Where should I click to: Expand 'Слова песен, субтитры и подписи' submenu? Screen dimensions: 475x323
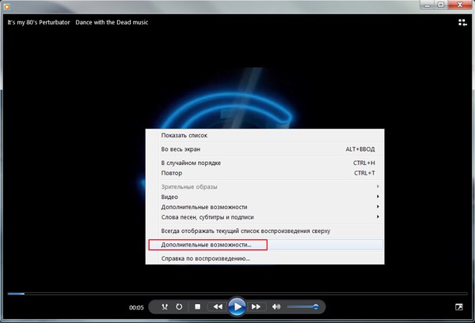tap(214, 216)
